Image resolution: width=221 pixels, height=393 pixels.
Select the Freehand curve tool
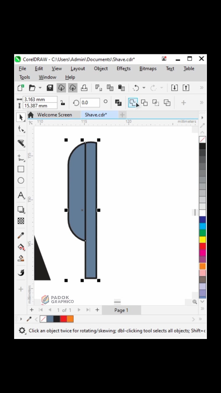(x=21, y=158)
